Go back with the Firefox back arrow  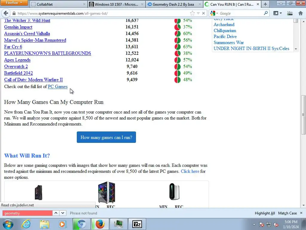(6, 13)
